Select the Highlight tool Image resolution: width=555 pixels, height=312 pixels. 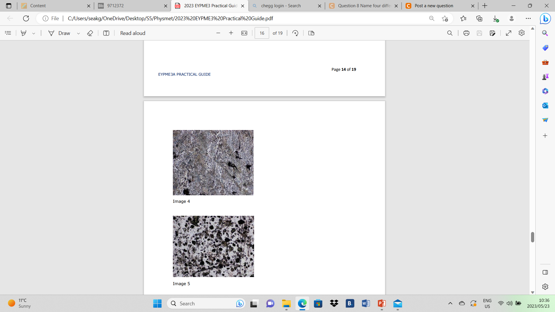pyautogui.click(x=24, y=33)
